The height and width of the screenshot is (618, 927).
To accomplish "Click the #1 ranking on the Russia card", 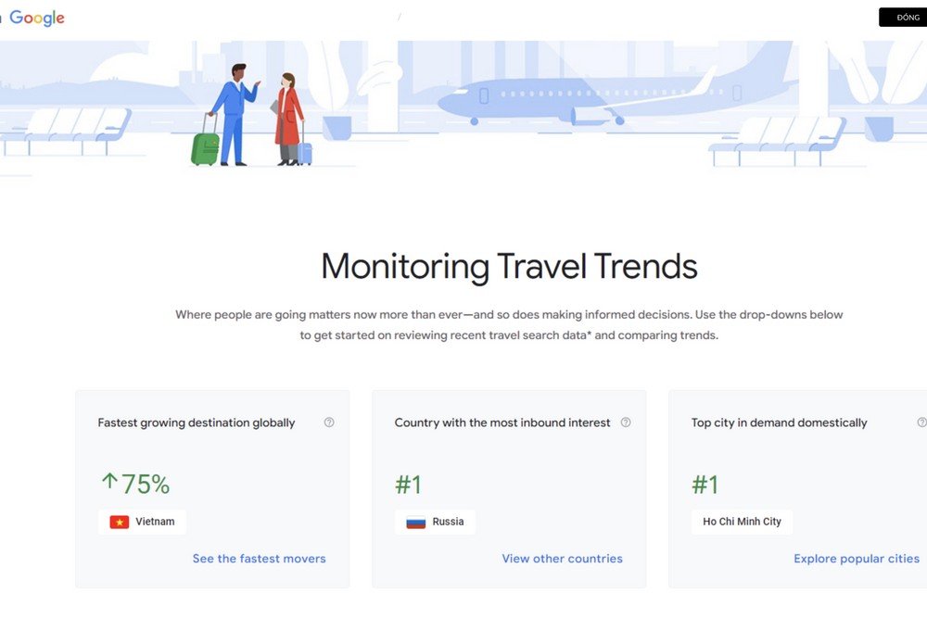I will [408, 483].
